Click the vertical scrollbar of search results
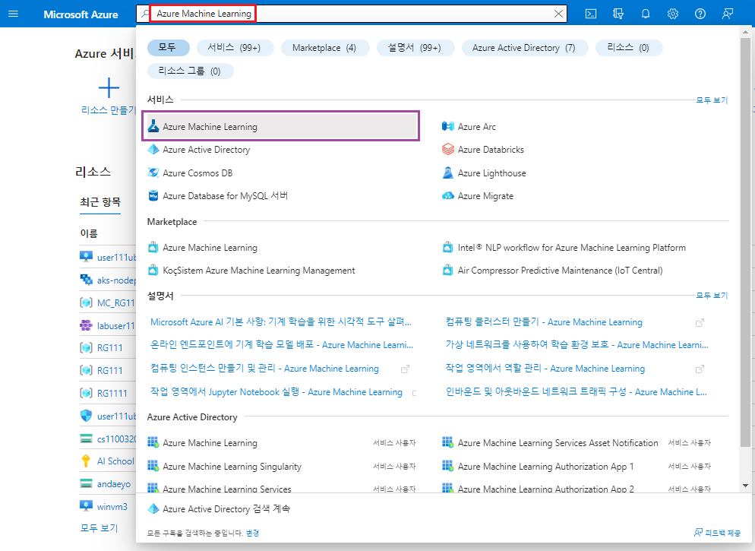This screenshot has height=551, width=755. pyautogui.click(x=745, y=241)
